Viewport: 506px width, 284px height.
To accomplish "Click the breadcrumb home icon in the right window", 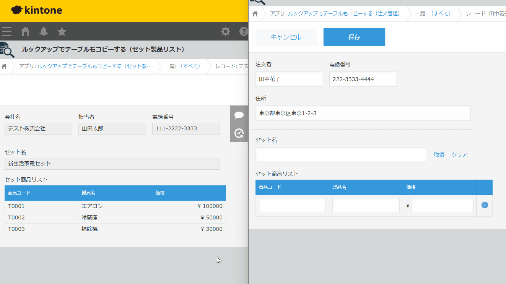I will click(x=255, y=14).
